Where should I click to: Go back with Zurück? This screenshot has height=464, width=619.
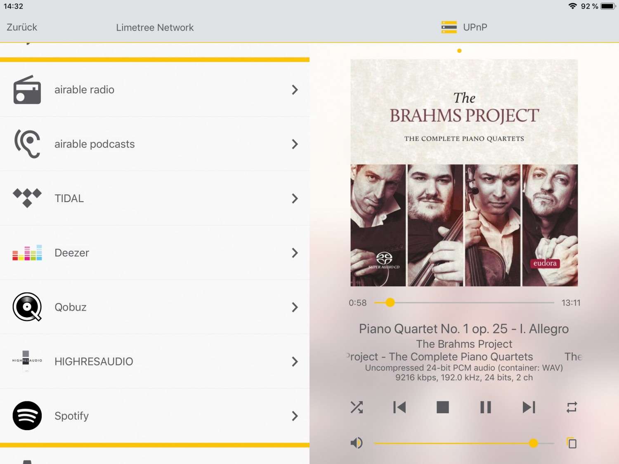pos(22,27)
